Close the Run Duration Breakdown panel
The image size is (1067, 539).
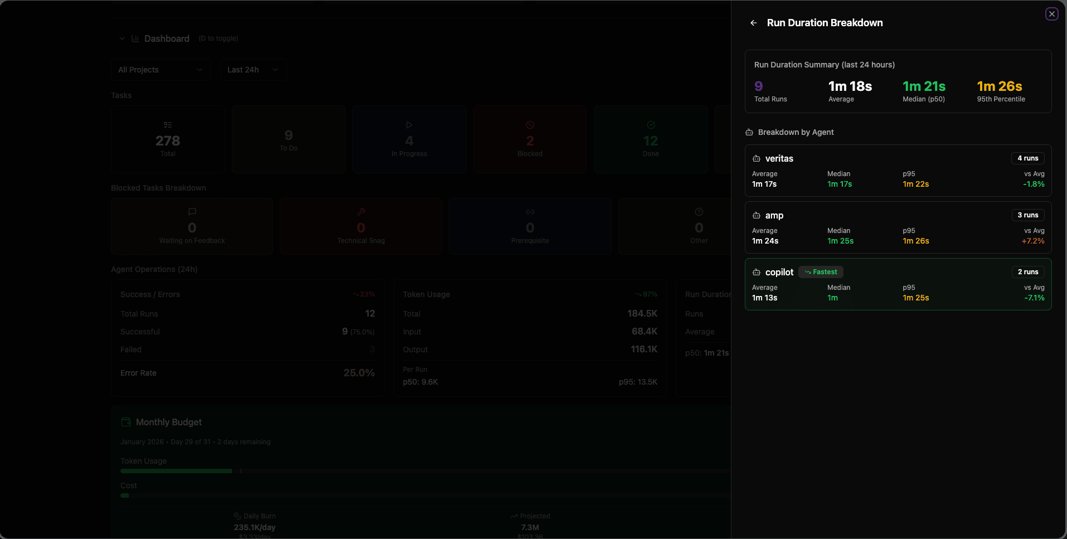pos(1051,14)
